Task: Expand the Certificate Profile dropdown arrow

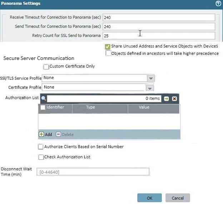Action: point(150,88)
